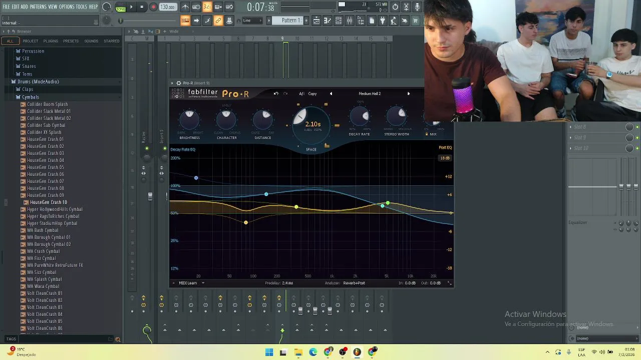The width and height of the screenshot is (641, 360).
Task: Click the browser search magnifier icon
Action: click(118, 339)
